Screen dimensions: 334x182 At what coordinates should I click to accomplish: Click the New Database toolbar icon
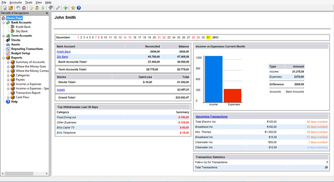pos(5,8)
